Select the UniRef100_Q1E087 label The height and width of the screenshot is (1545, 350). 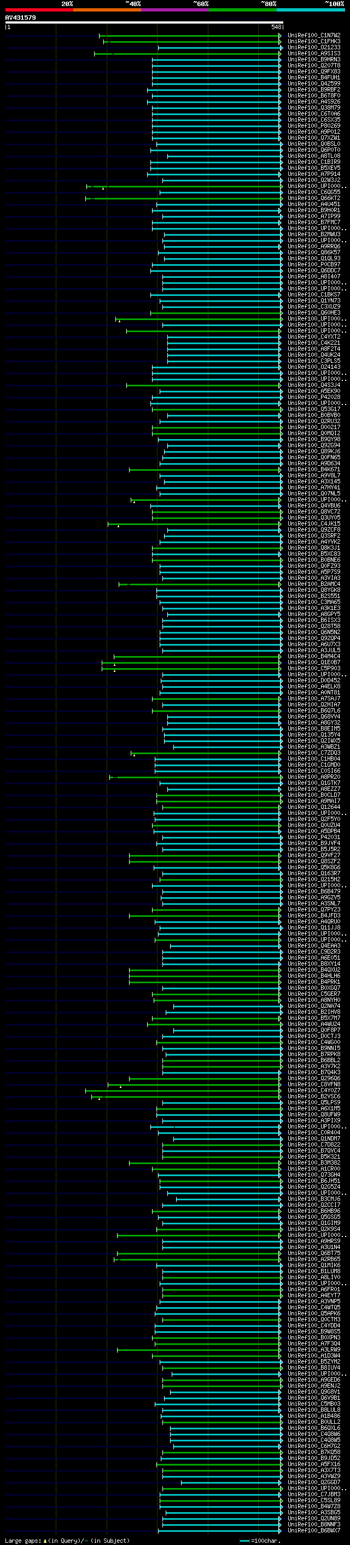(x=313, y=662)
